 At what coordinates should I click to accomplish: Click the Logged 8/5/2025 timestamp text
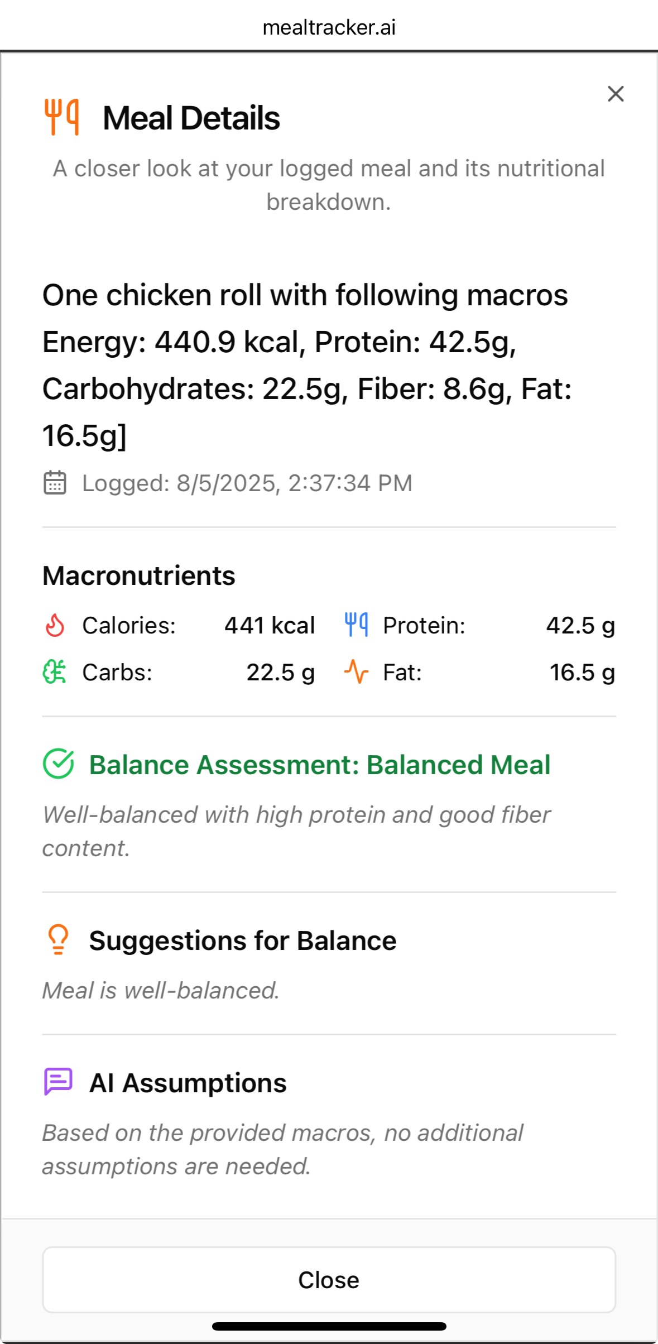(247, 483)
